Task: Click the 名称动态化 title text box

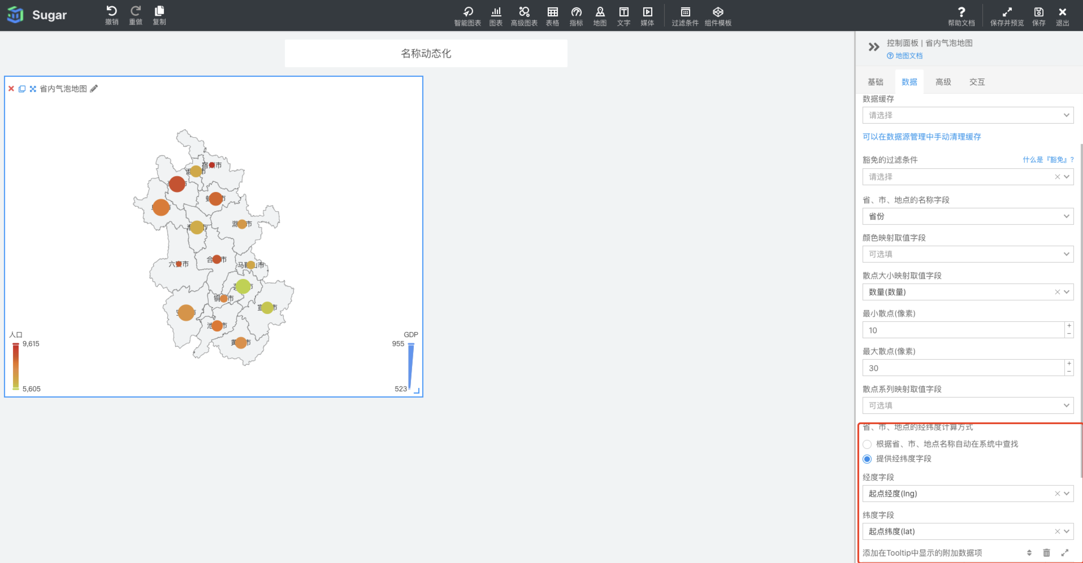Action: tap(426, 53)
